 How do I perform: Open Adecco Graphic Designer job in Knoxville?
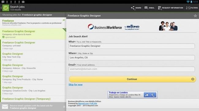coord(33,68)
